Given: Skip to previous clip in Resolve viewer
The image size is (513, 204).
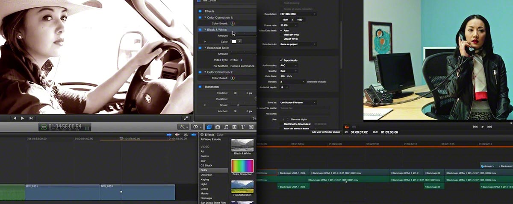Looking at the screenshot, I should [x=475, y=127].
